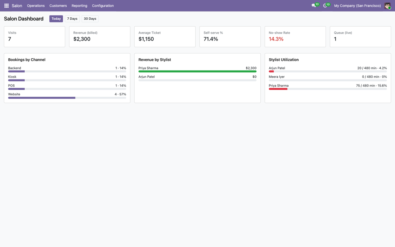Click the '75 / 480 min · 15.6%' value
The image size is (395, 247).
pyautogui.click(x=371, y=85)
